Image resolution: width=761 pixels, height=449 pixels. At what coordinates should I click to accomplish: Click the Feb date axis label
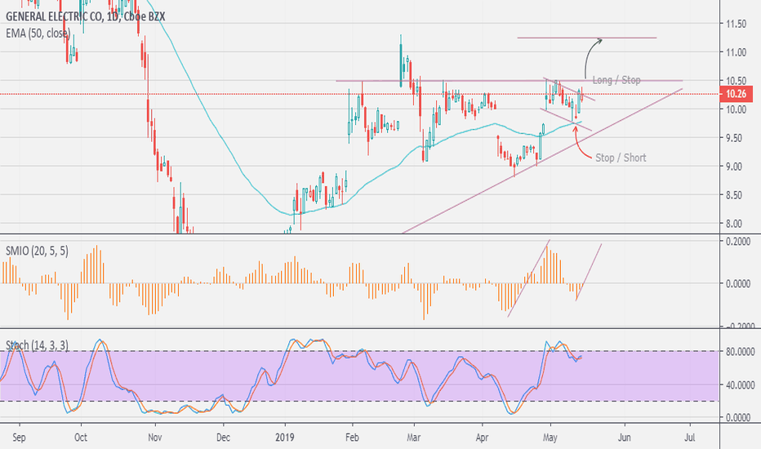pos(352,438)
